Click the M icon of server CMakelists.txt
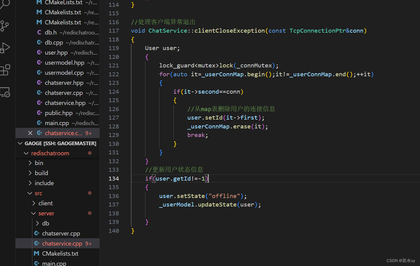Viewport: 420px width, 266px height. pyautogui.click(x=37, y=253)
